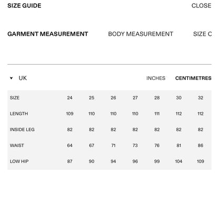
Task: Close the size guide panel
Action: (201, 6)
